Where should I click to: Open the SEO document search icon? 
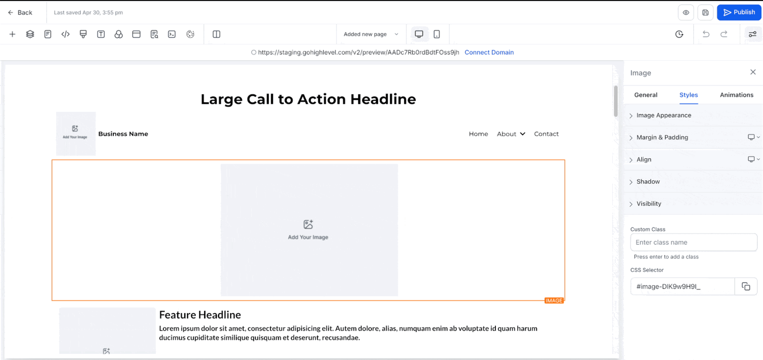click(154, 34)
